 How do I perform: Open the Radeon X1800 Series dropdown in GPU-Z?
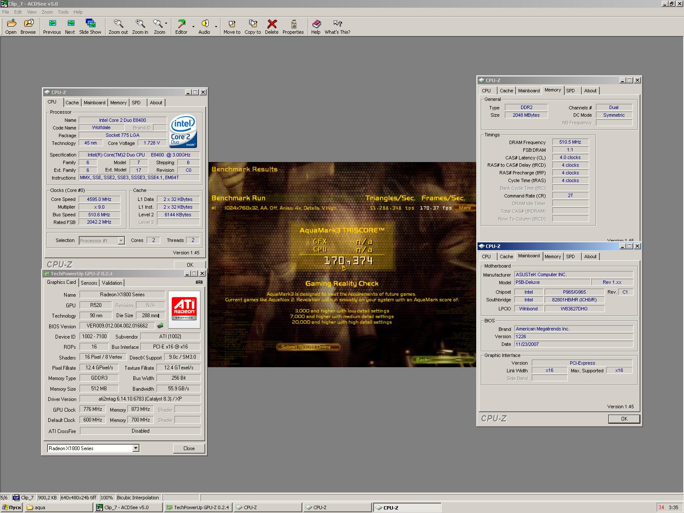coord(136,448)
